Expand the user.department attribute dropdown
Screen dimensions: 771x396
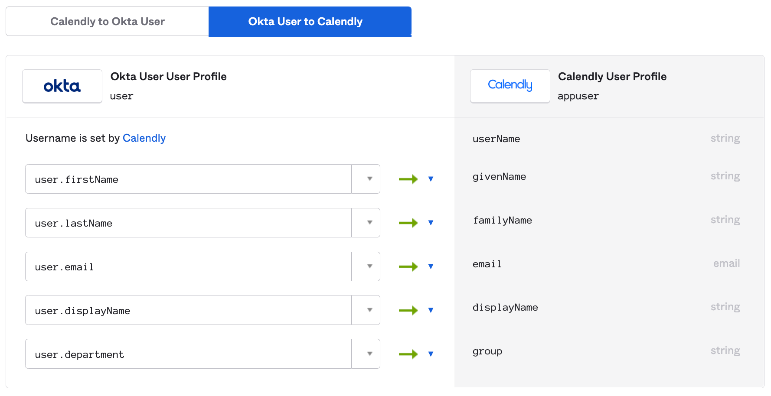coord(369,354)
